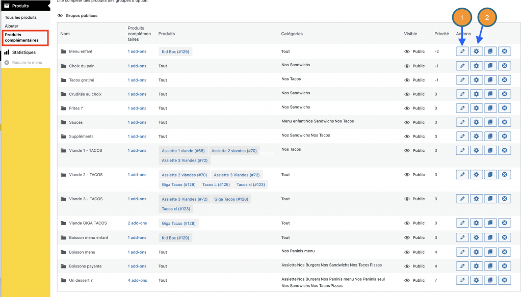Duplicate the Tacos gratiné group

pos(490,80)
